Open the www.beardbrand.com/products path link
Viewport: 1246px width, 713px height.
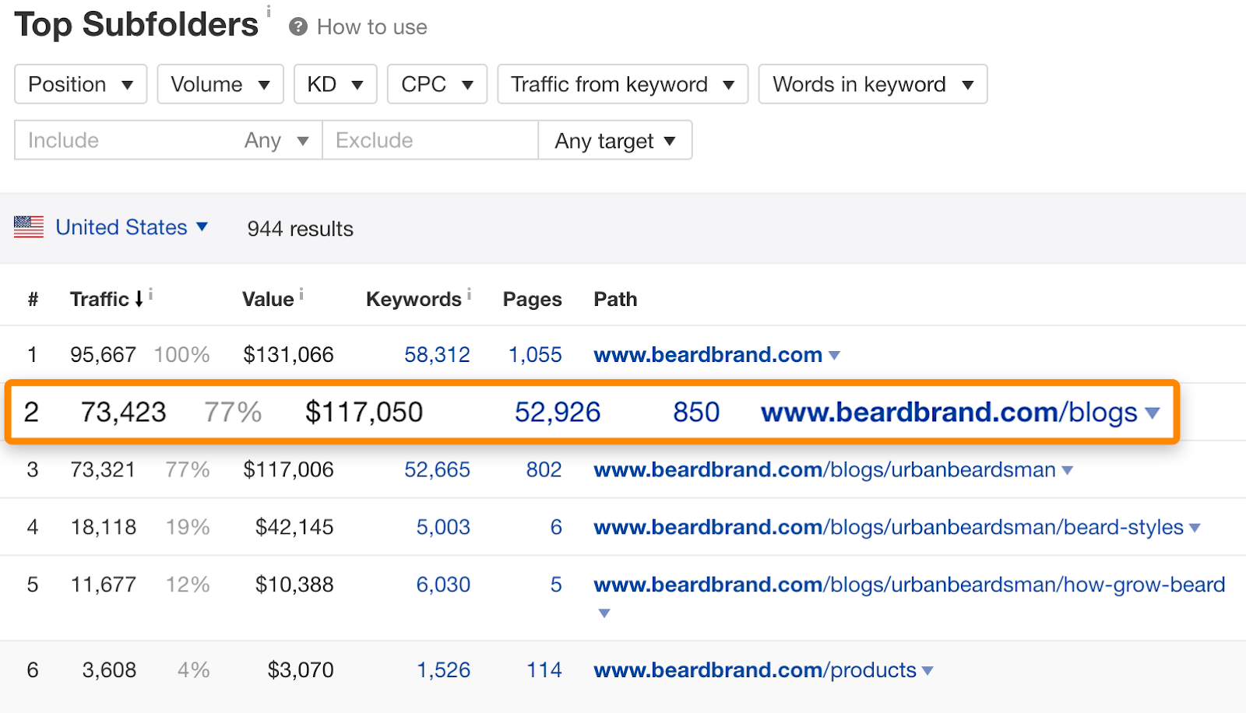[x=755, y=670]
